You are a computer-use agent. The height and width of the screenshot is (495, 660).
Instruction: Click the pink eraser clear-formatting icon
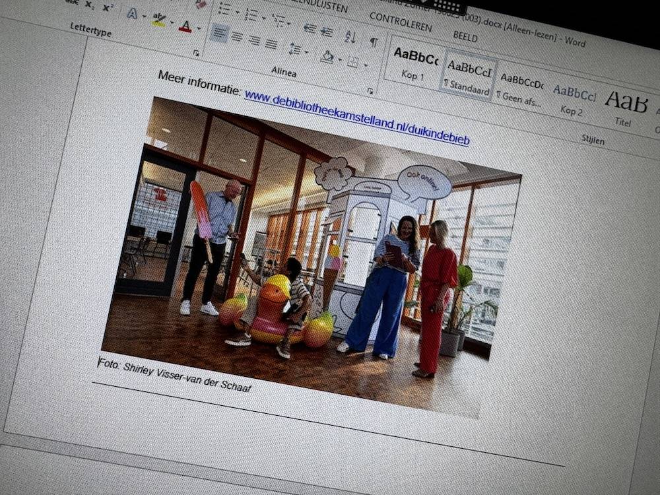[x=201, y=4]
